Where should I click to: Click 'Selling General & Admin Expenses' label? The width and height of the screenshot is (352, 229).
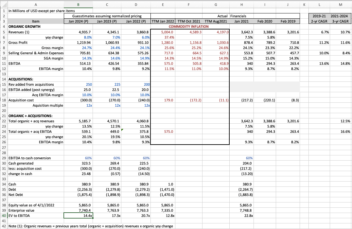pyautogui.click(x=36, y=53)
